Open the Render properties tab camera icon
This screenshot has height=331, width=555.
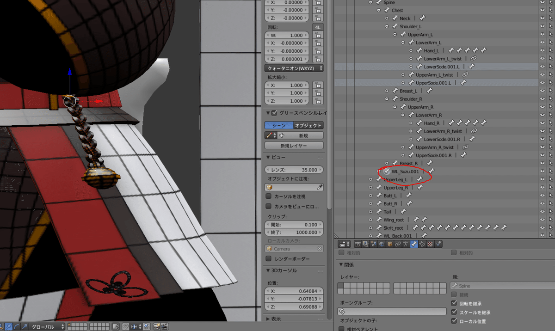coord(358,244)
